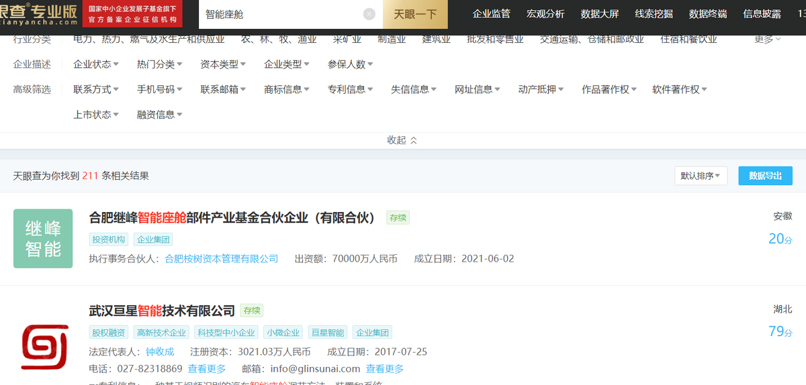Screen dimensions: 806x385
Task: Open the 默认排序 sort dropdown
Action: [x=701, y=176]
